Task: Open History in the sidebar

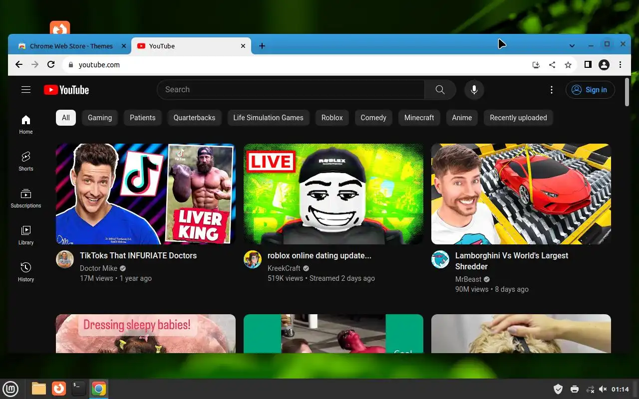Action: (26, 272)
